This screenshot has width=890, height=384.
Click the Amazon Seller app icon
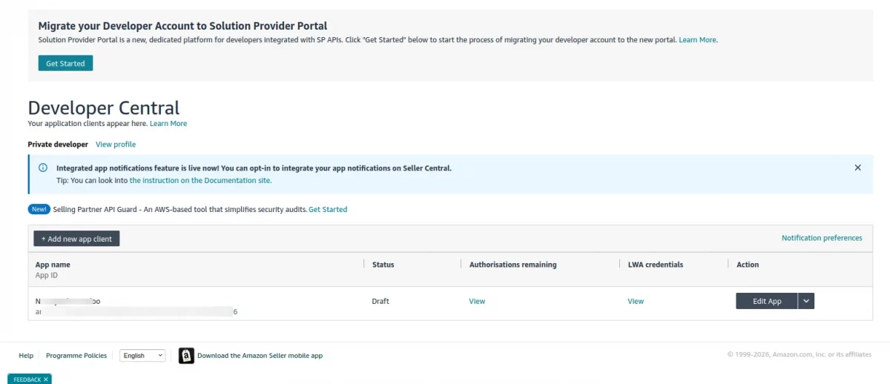[x=186, y=356]
